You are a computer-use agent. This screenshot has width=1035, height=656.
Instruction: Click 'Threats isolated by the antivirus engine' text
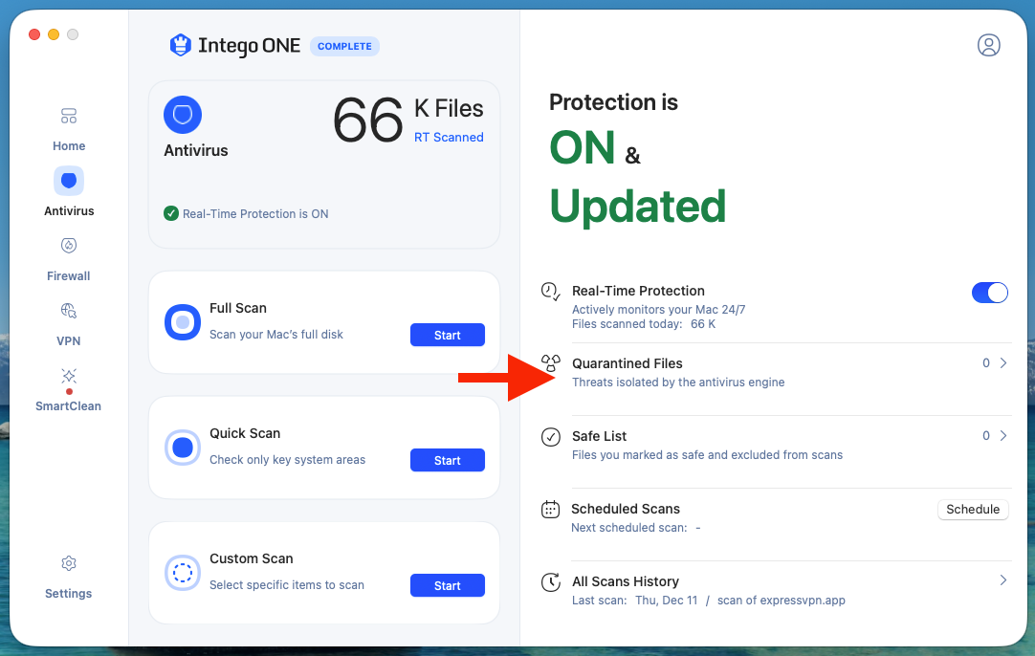coord(678,383)
